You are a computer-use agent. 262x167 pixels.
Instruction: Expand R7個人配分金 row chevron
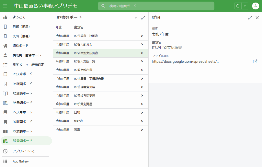pos(142,44)
